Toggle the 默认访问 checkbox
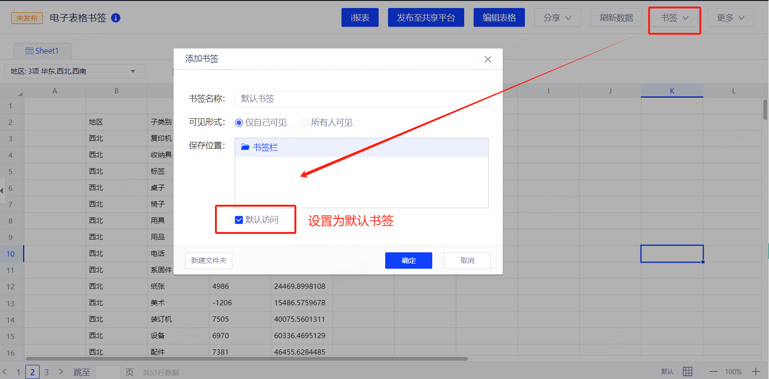Viewport: 769px width, 379px height. [x=239, y=220]
